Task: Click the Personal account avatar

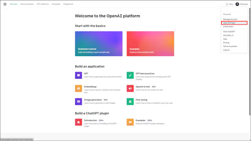Action: pyautogui.click(x=237, y=4)
